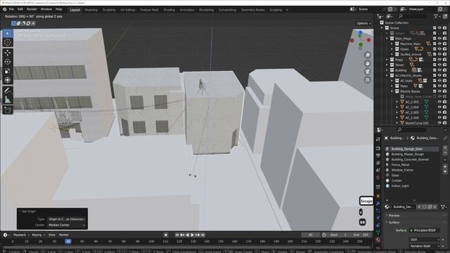Image resolution: width=450 pixels, height=253 pixels.
Task: Play the animation forward
Action: (193, 235)
